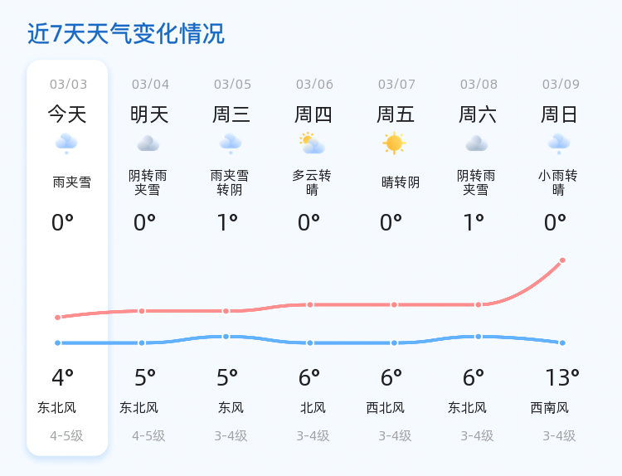Click the 周日 high temperature point on red line

562,260
